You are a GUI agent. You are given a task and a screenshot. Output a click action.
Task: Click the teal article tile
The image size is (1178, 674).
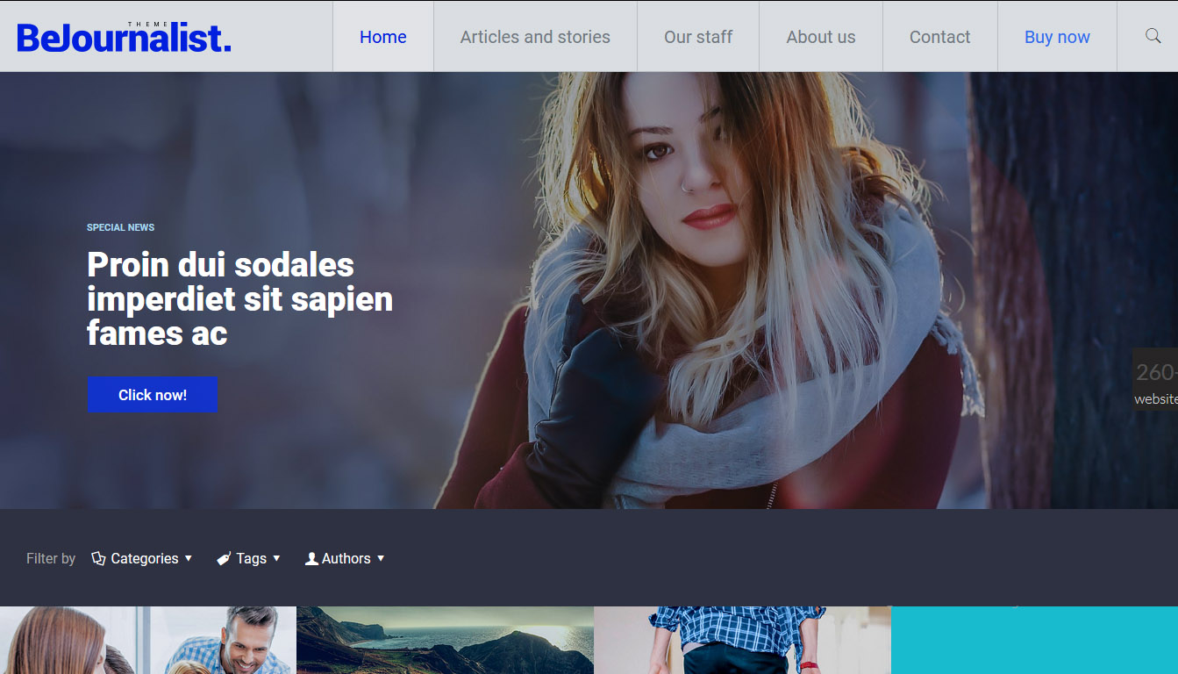point(1034,640)
